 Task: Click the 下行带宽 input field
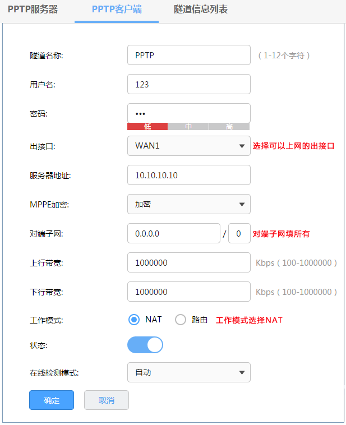coord(189,292)
